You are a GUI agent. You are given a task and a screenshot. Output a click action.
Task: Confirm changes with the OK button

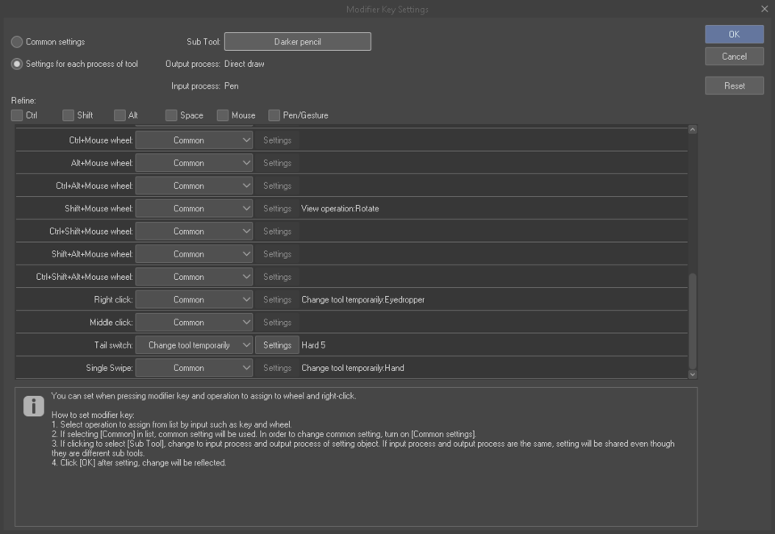pos(733,34)
